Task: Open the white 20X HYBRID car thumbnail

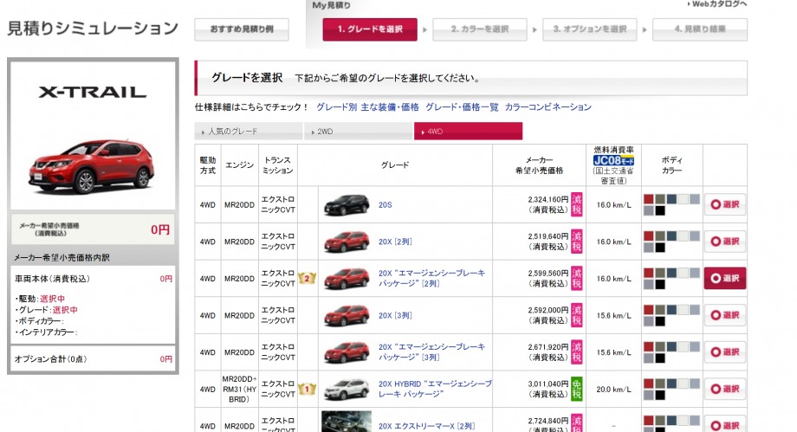Action: click(x=347, y=389)
